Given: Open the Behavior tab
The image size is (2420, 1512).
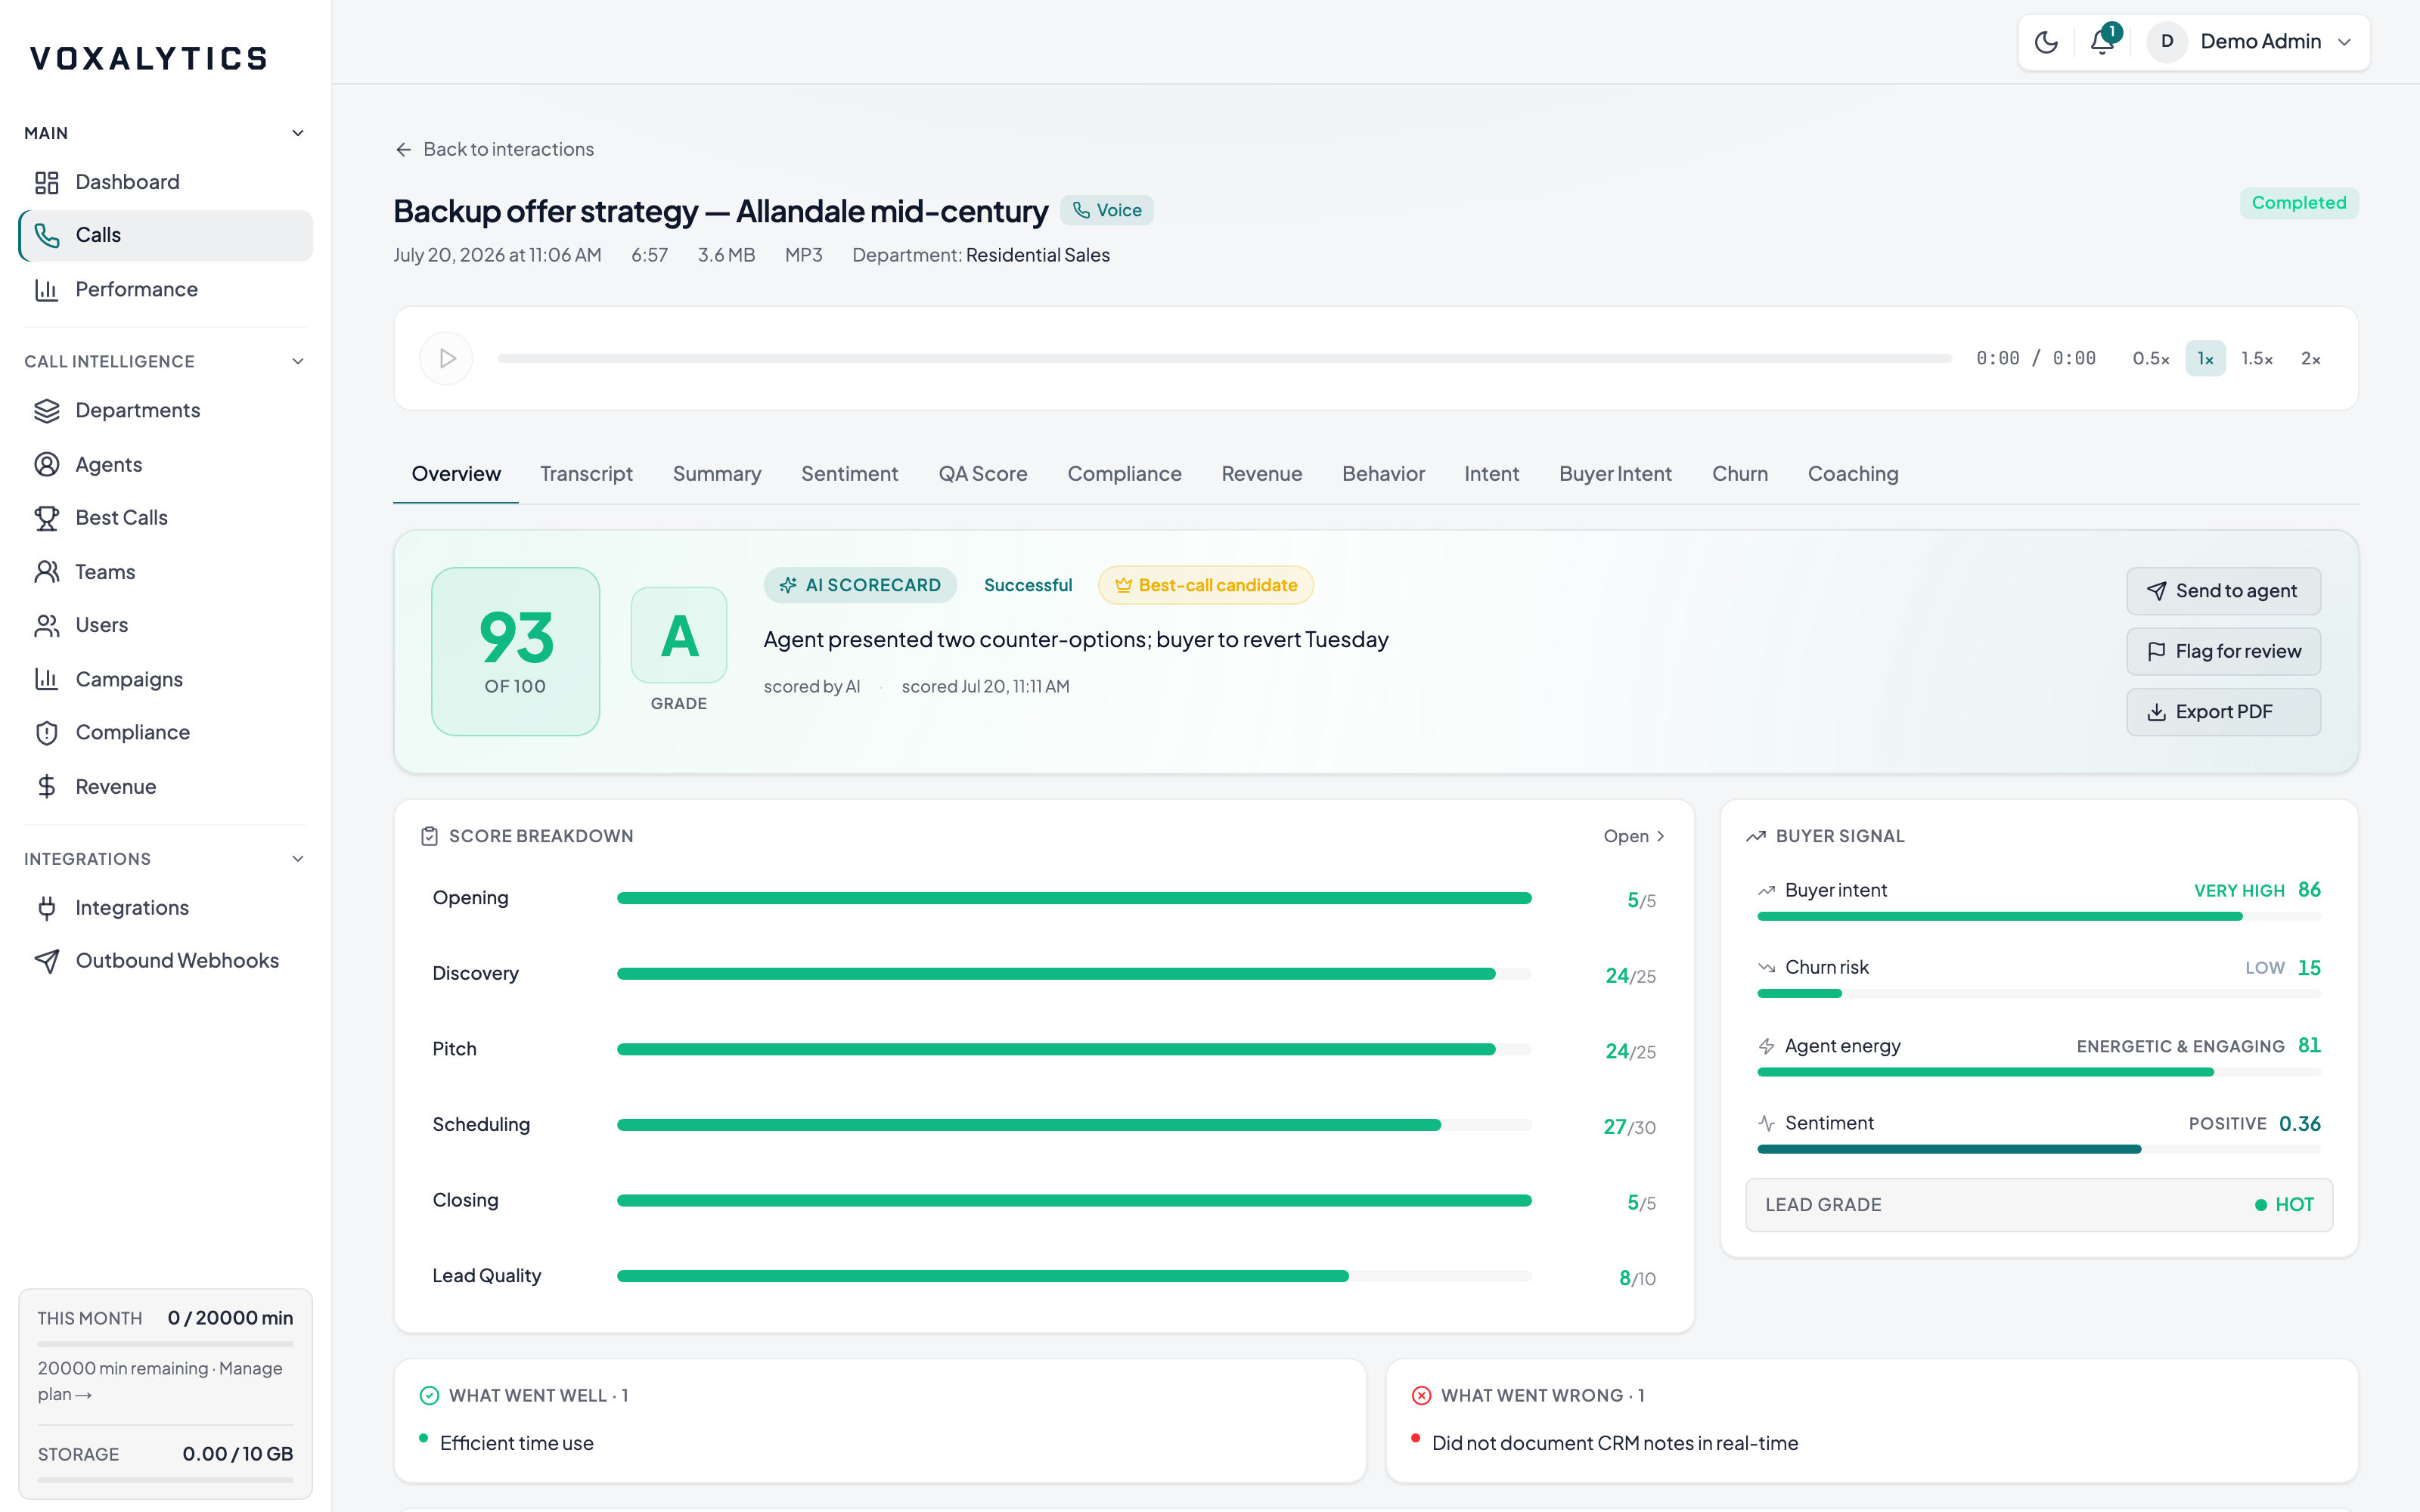Looking at the screenshot, I should [1383, 474].
